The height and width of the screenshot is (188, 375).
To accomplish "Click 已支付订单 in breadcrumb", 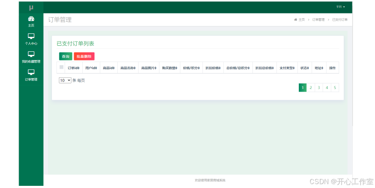I will coord(340,19).
